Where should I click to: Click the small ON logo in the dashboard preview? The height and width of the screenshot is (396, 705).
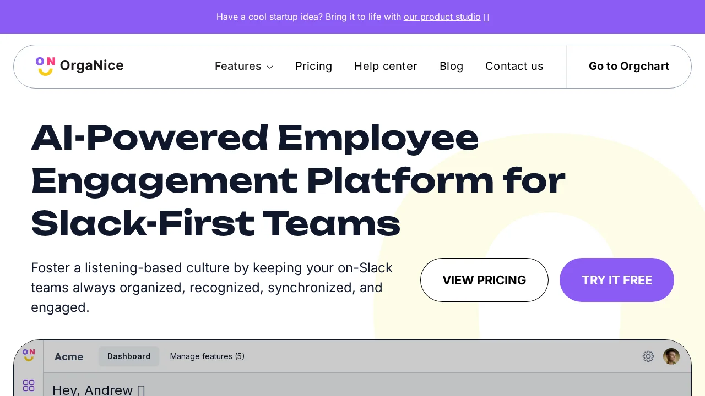29,355
